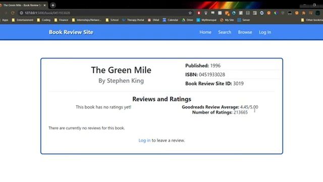Click Log In in navbar
323x182 pixels.
tap(265, 32)
